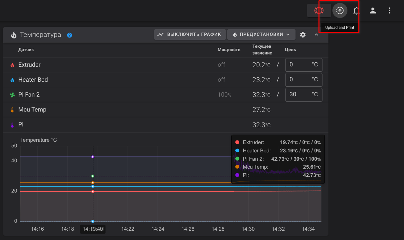The height and width of the screenshot is (240, 404).
Task: Click the Extruder flame icon
Action: click(12, 65)
